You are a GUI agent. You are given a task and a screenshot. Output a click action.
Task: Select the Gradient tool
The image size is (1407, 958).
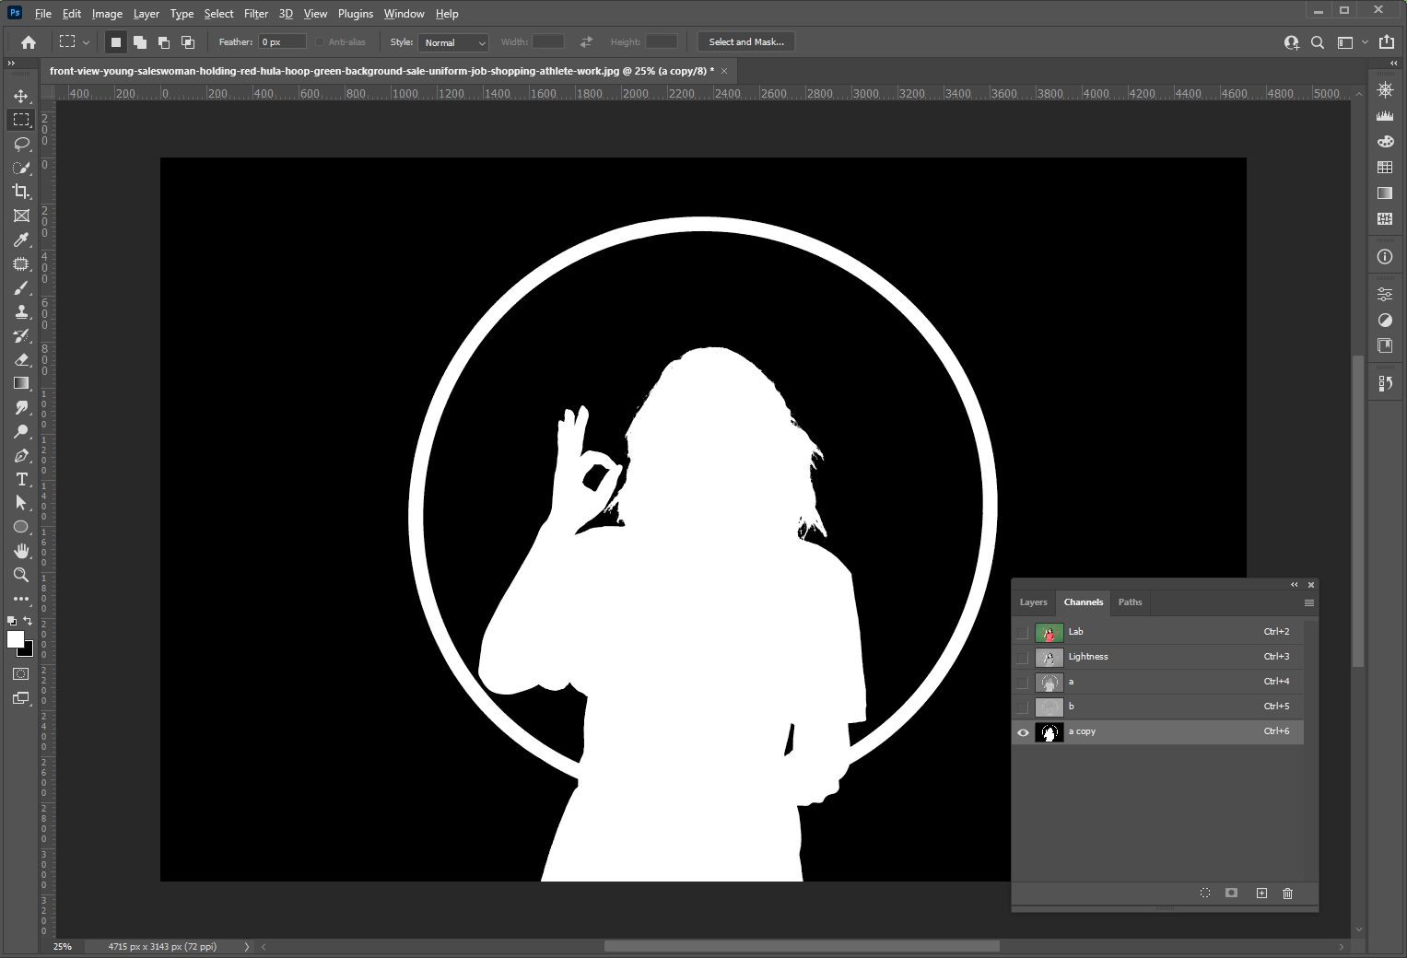21,383
